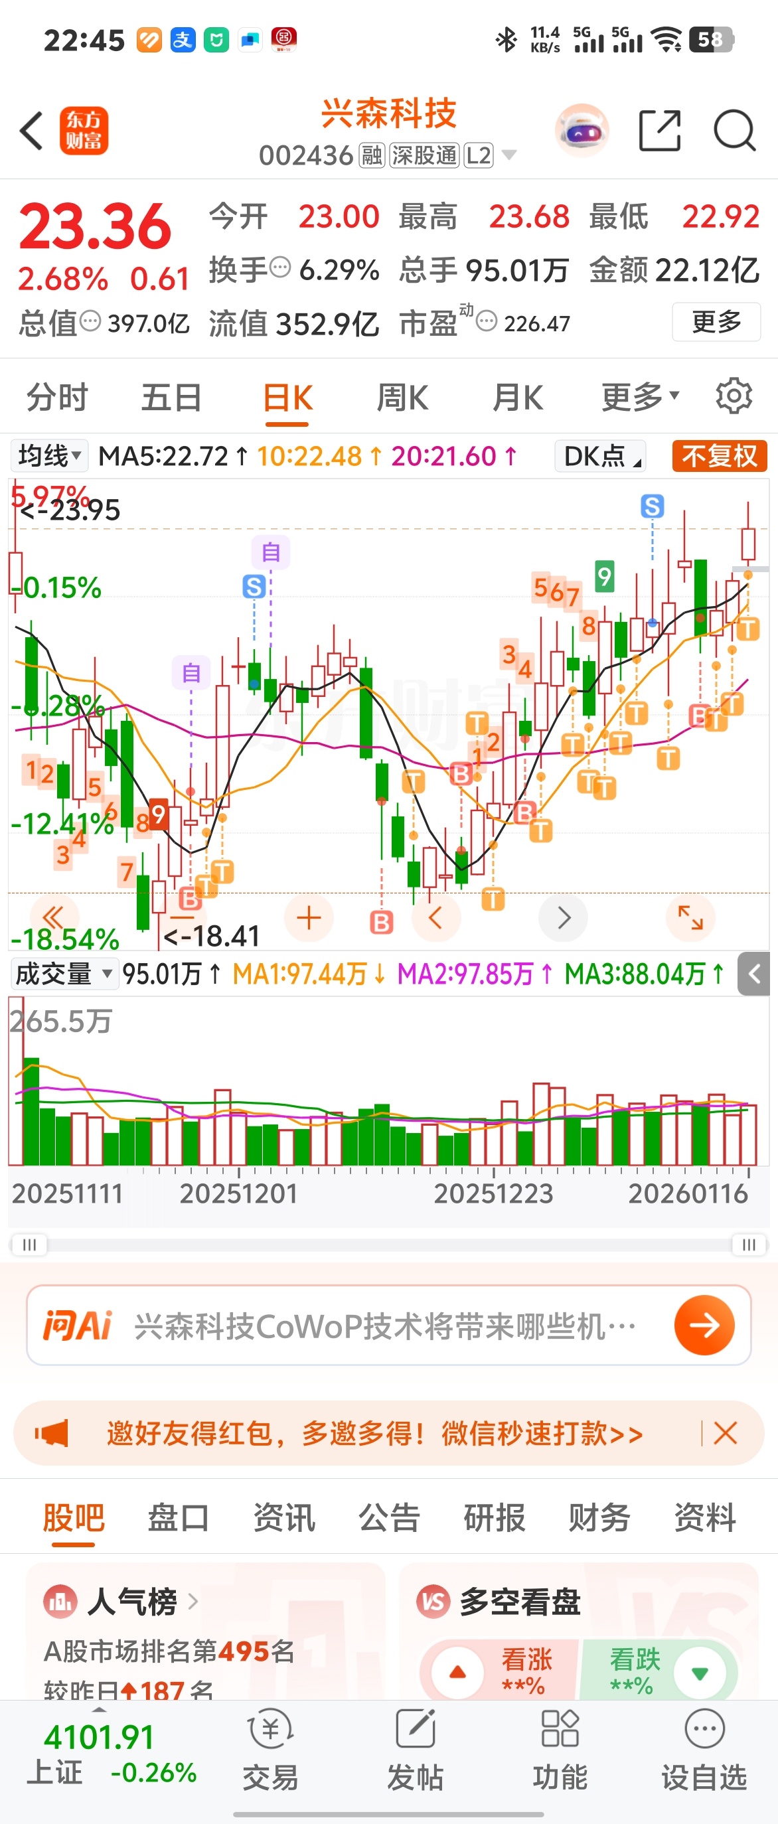778x1824 pixels.
Task: Toggle 不复权 adjustment mode
Action: coord(720,456)
